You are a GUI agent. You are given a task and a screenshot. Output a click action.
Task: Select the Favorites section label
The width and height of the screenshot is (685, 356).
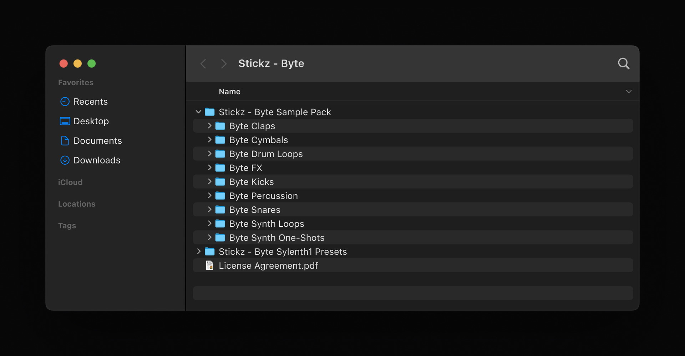75,82
